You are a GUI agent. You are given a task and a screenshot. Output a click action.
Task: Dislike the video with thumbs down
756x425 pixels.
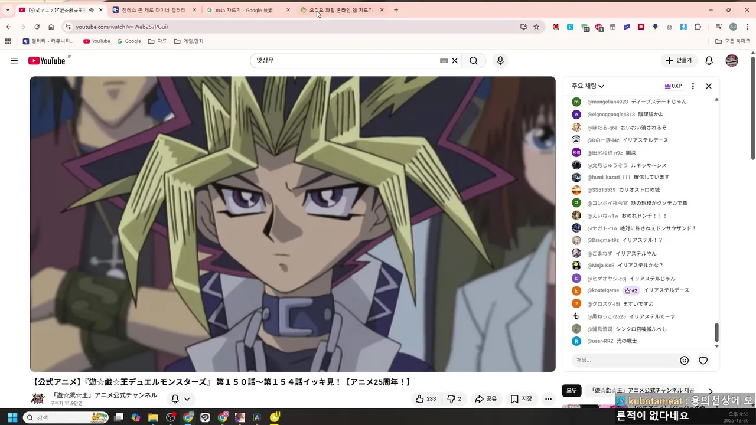(454, 399)
